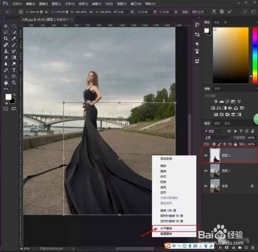Select the Ellipse shape tool

click(14, 76)
